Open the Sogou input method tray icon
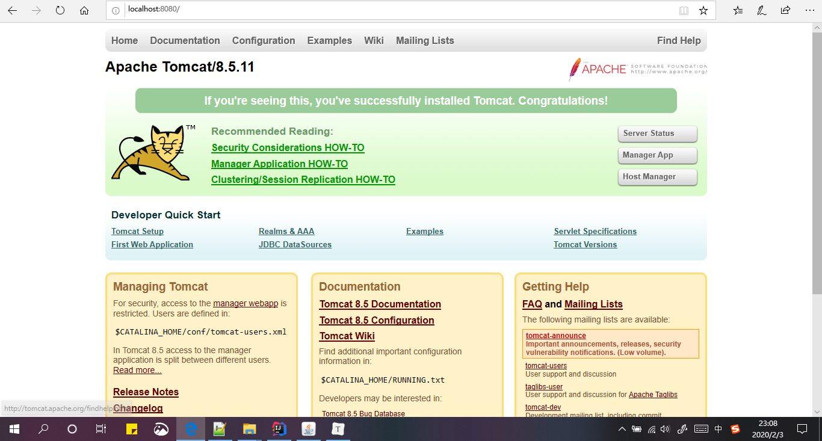Viewport: 822px width, 441px height. [x=735, y=429]
